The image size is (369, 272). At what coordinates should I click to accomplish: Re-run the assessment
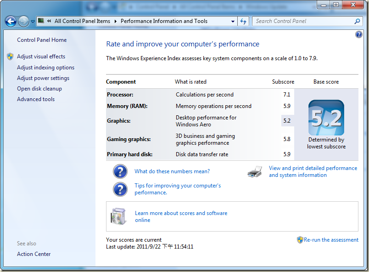[331, 240]
